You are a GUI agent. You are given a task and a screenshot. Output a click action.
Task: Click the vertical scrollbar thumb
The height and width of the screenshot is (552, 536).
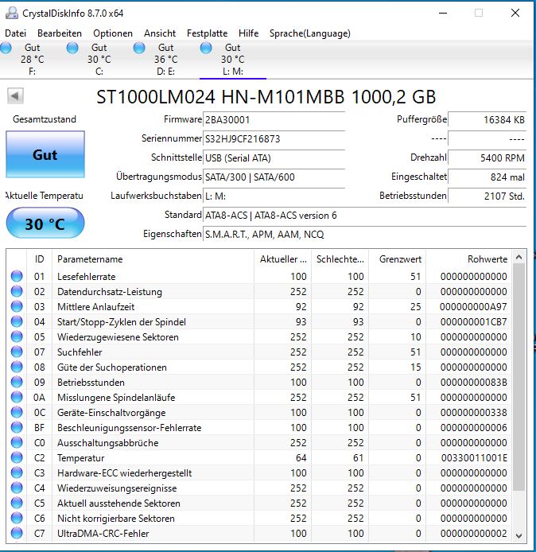519,377
